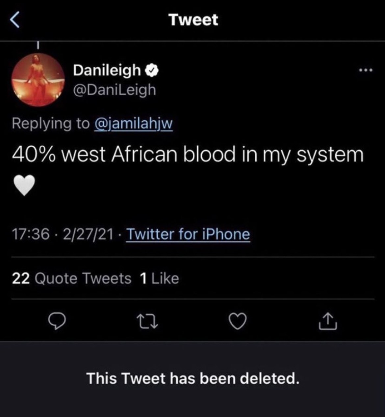Click the 'This Tweet has been deleted' banner

[x=193, y=378]
